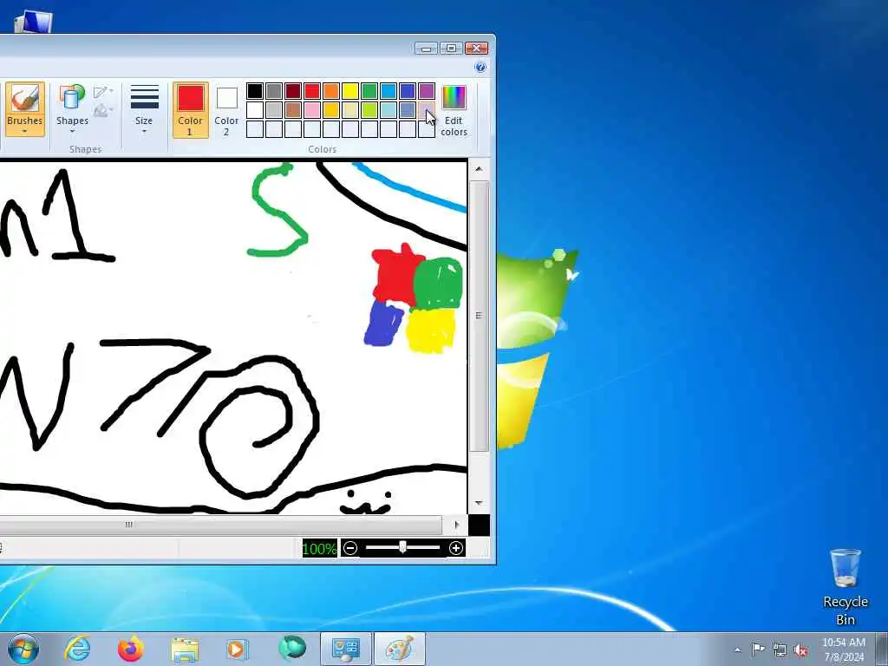This screenshot has height=666, width=888.
Task: Launch Internet Explorer from the taskbar
Action: tap(77, 649)
